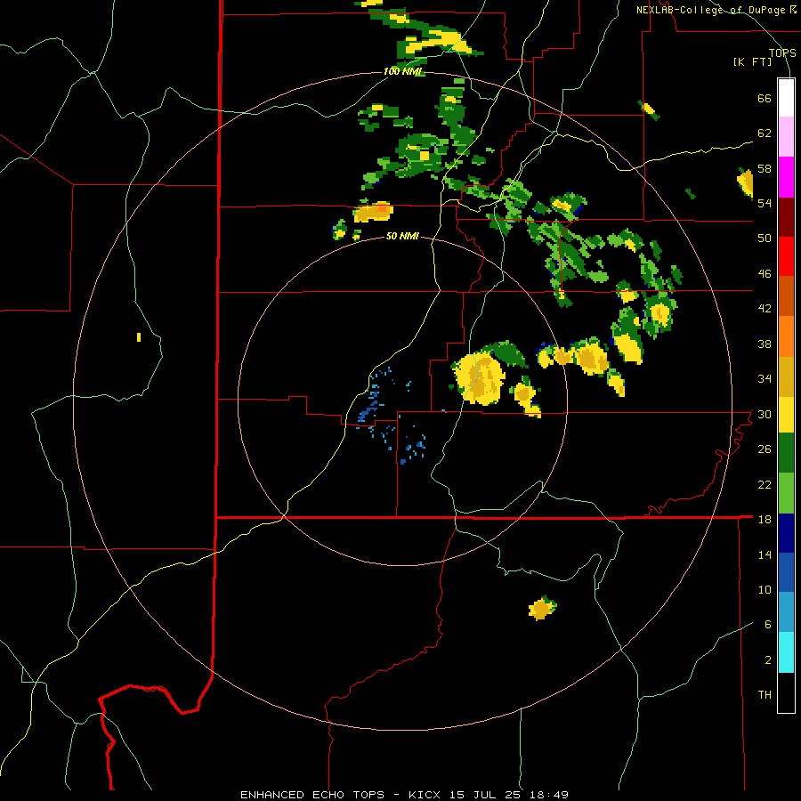Select the magenta color band in legend
Viewport: 801px width, 801px height.
pyautogui.click(x=786, y=177)
